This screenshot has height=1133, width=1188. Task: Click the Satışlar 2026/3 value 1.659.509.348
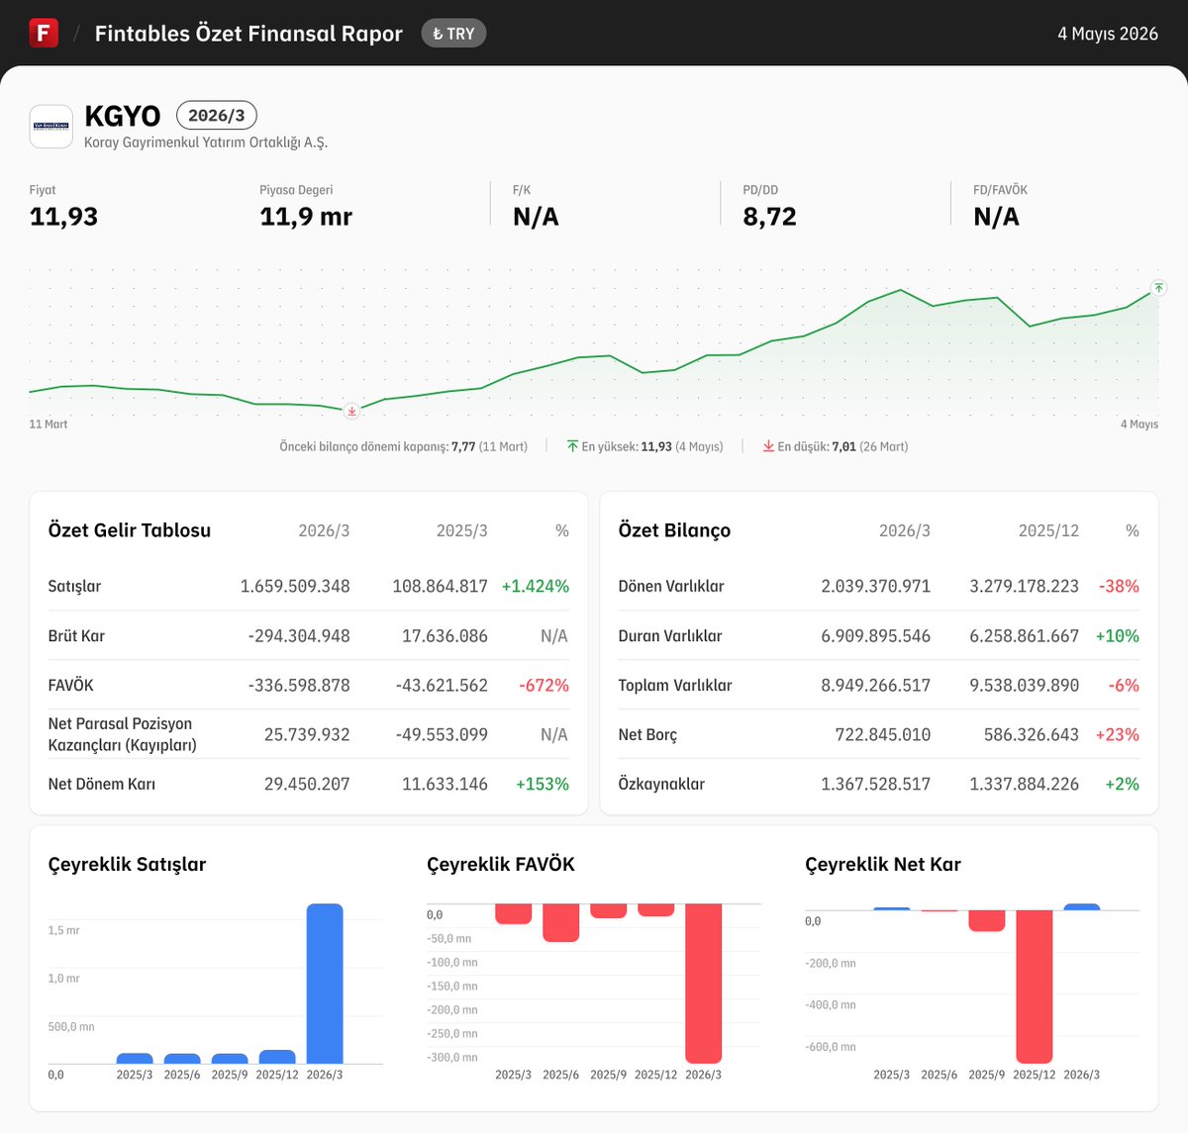pos(295,586)
